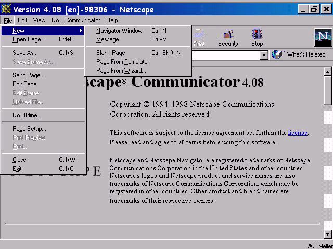
Task: Open the File menu
Action: click(8, 21)
